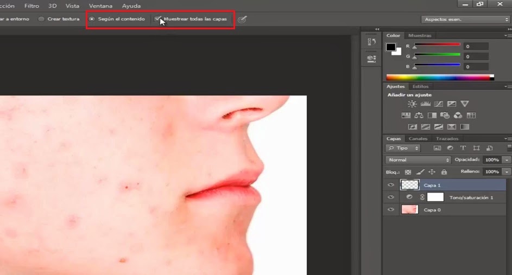Hide the Capa 1 layer
The width and height of the screenshot is (512, 275).
[x=391, y=185]
